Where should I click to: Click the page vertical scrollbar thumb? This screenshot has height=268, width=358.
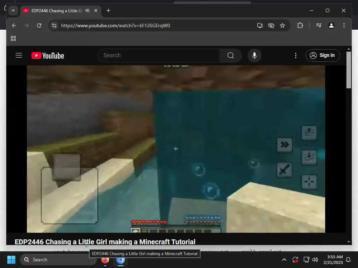coord(349,70)
